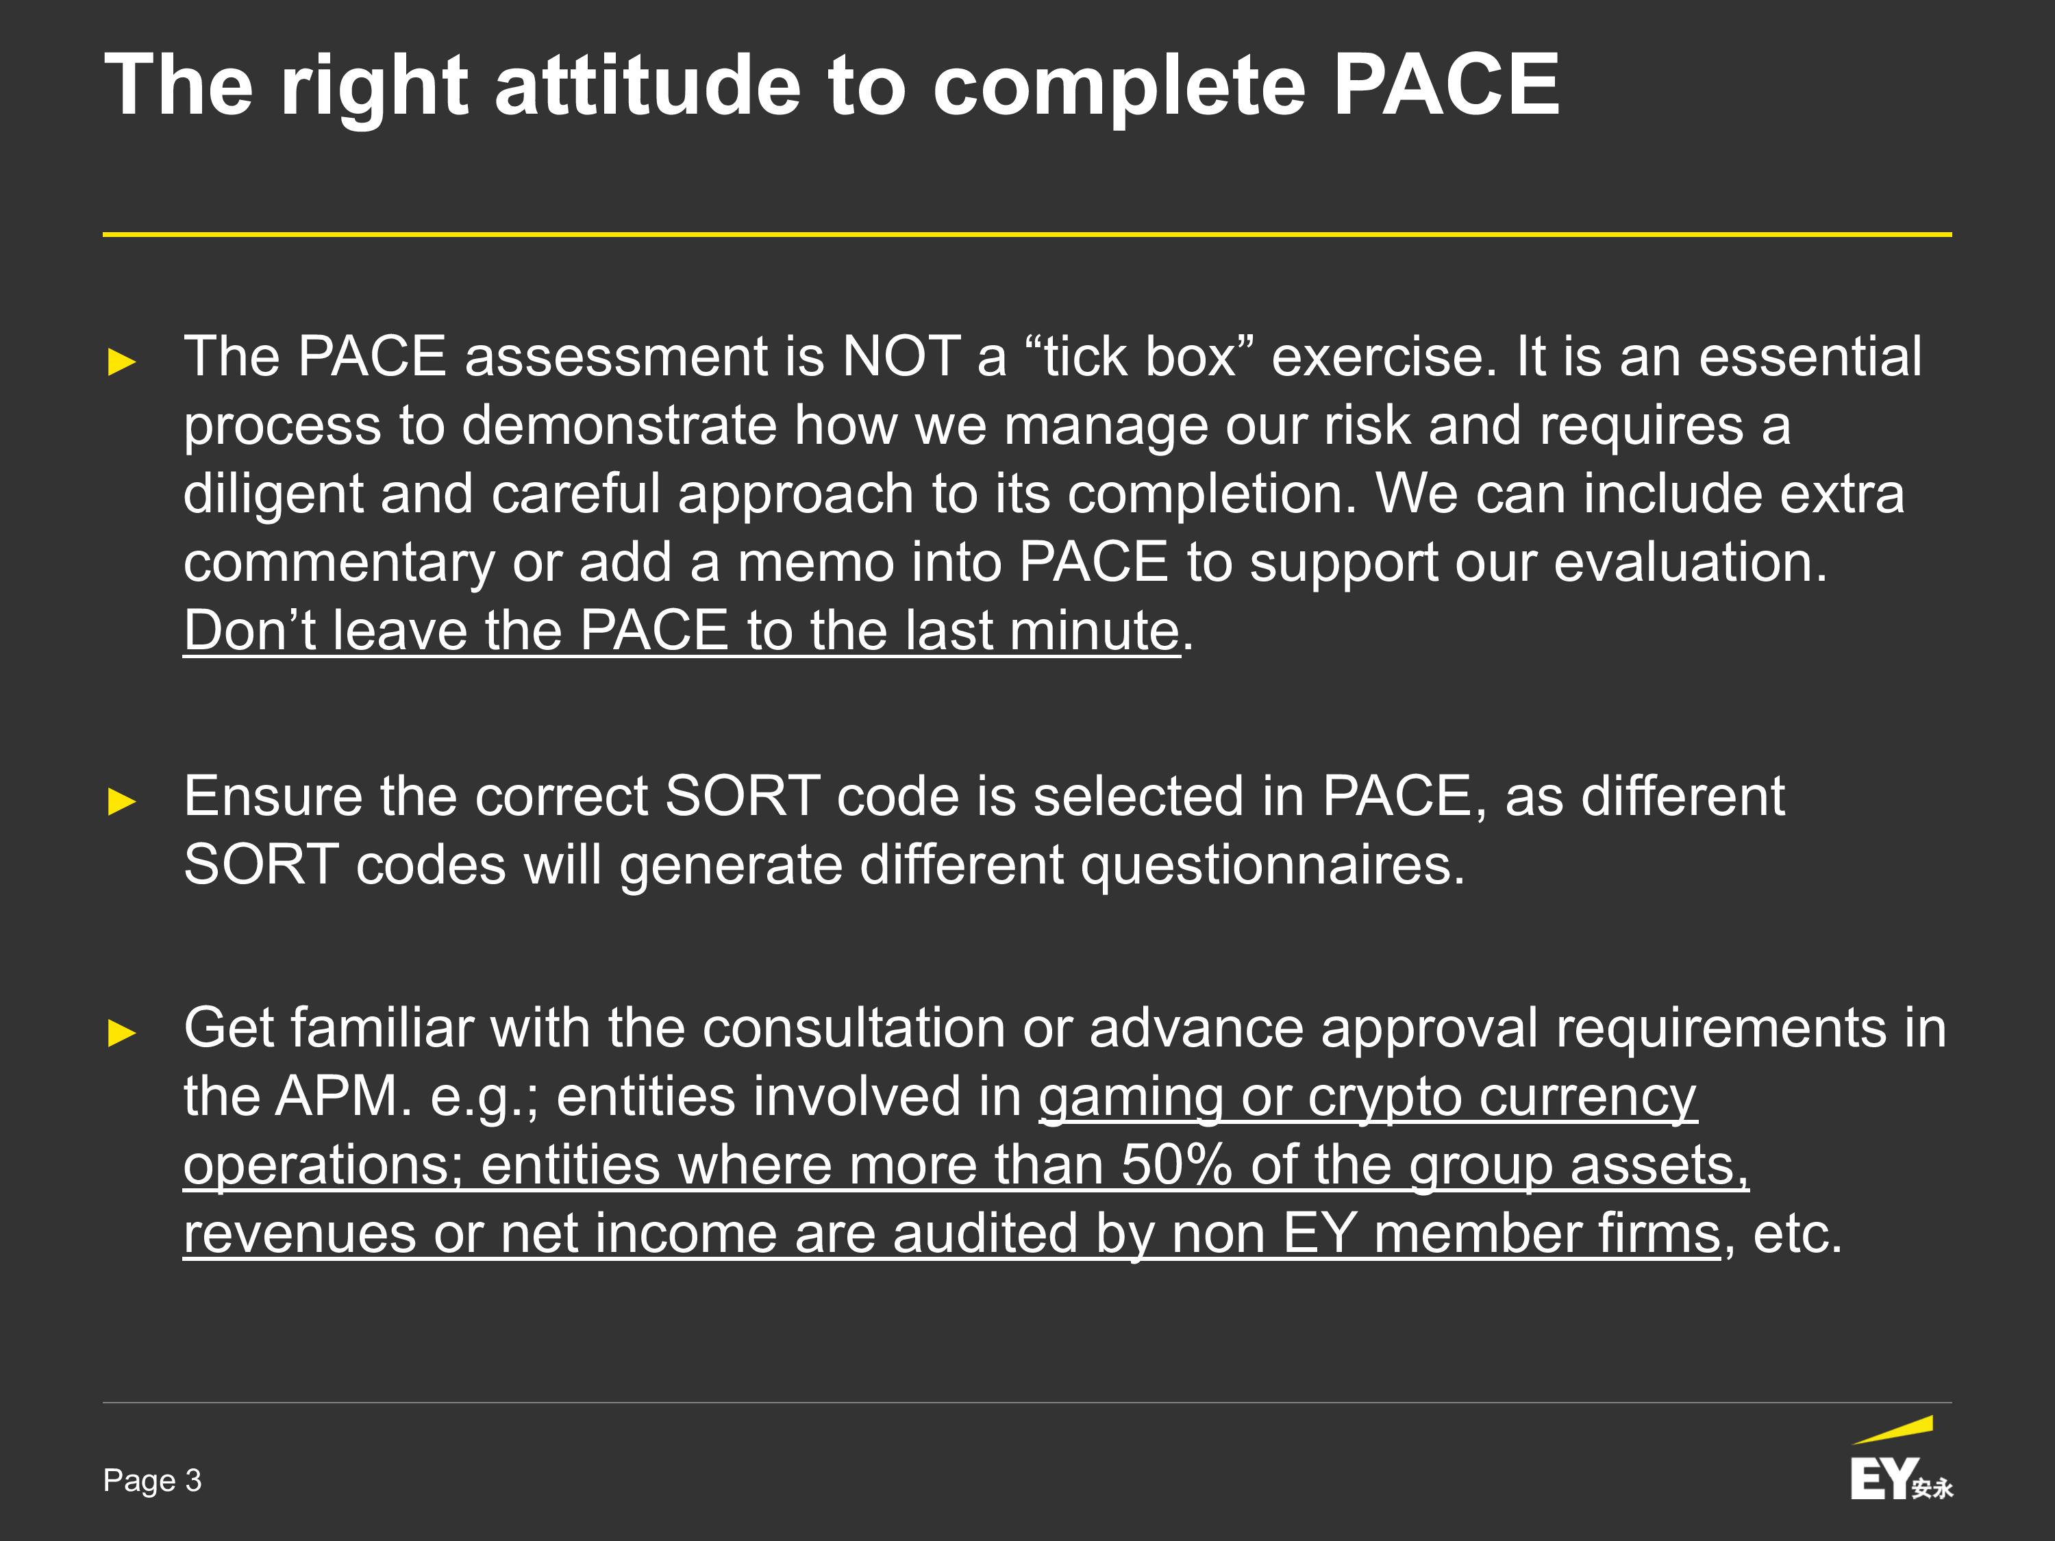Click "etc." at end of last bullet
The image size is (2055, 1541).
point(1797,1234)
